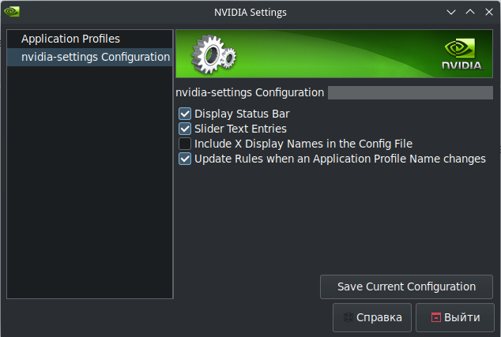Click the gears icon in the banner
Screen dimensions: 501x337
pos(213,54)
